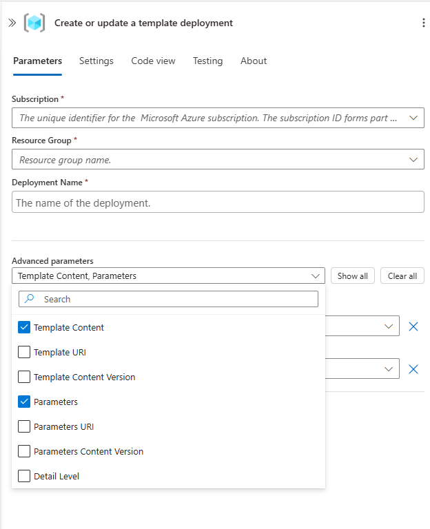This screenshot has width=430, height=529.
Task: Tick the Parameters URI checkbox
Action: point(24,426)
